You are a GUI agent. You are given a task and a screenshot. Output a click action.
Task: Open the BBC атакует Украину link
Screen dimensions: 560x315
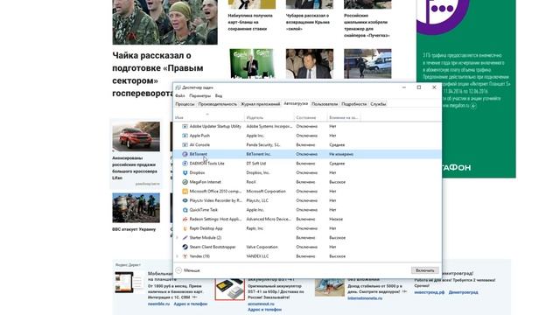point(134,229)
